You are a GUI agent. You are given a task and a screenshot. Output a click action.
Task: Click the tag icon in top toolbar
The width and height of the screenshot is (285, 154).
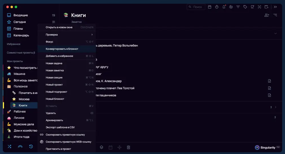(x=245, y=7)
